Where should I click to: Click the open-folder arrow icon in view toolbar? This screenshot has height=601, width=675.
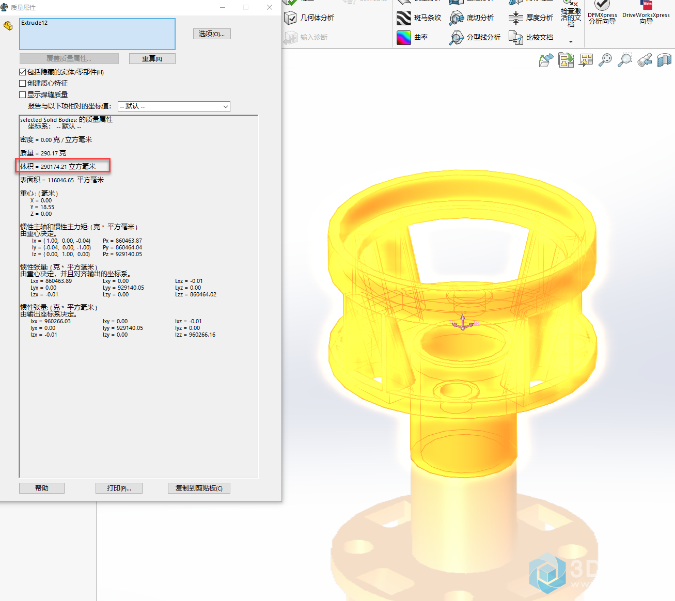(546, 60)
